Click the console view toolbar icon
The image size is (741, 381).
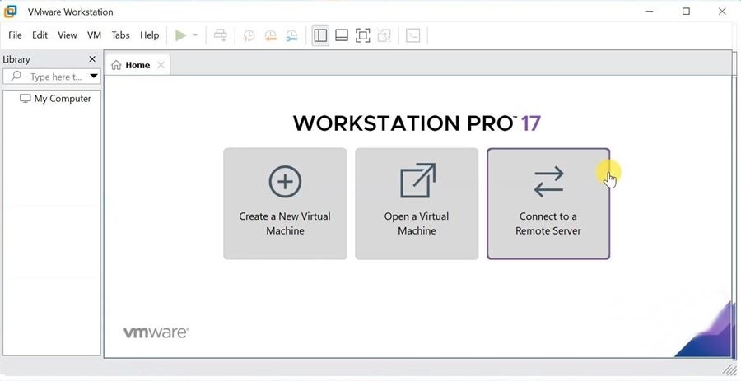[413, 35]
